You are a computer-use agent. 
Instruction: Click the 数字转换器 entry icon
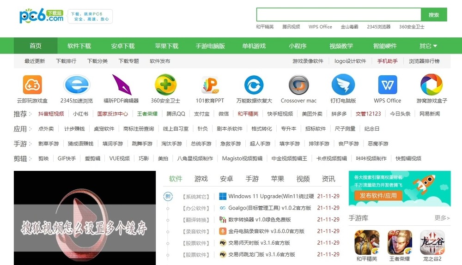pos(223,219)
